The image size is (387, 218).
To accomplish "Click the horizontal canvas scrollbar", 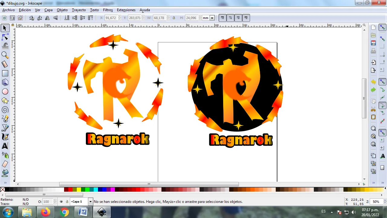I will click(149, 184).
